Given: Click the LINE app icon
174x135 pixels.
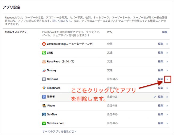Looking at the screenshot, I should click(x=44, y=53).
